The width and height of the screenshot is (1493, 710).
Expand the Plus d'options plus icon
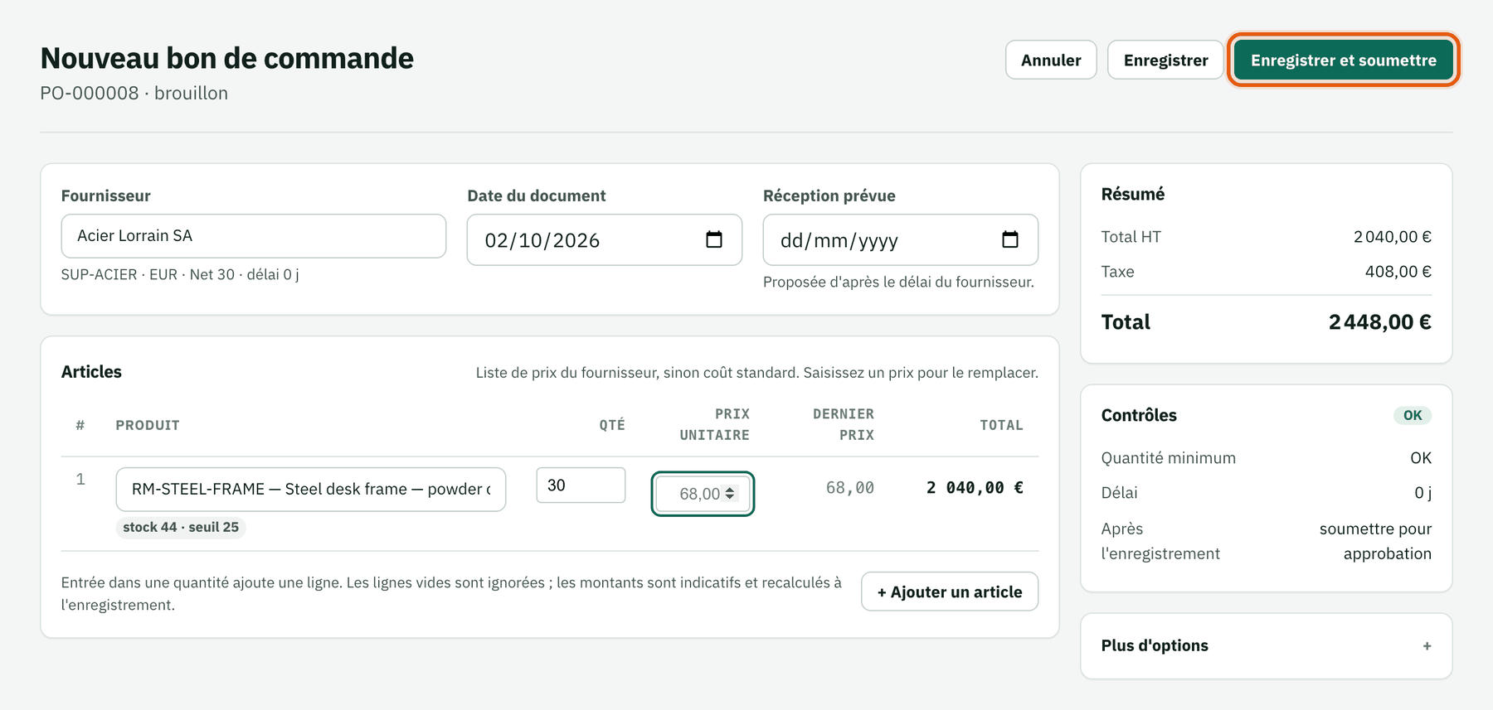pos(1427,646)
